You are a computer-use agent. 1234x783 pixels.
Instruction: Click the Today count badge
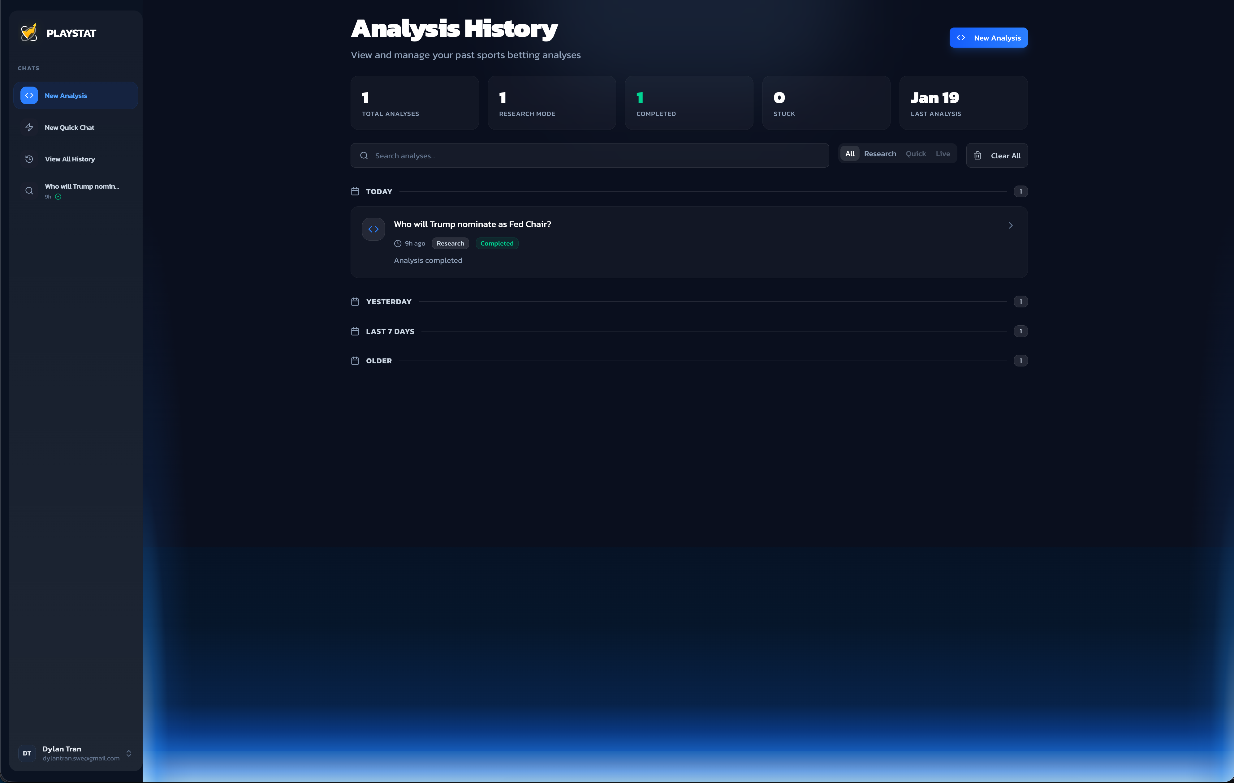1020,191
